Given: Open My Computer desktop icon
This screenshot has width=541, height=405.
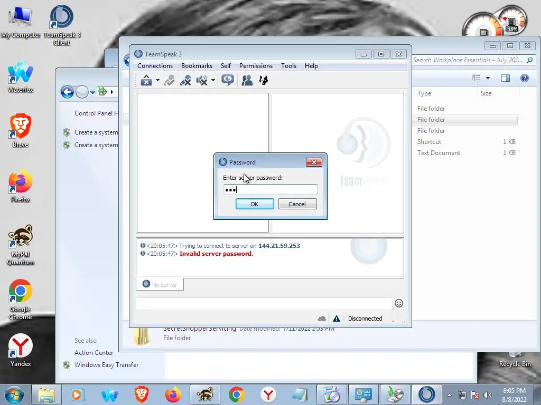Looking at the screenshot, I should (x=21, y=22).
